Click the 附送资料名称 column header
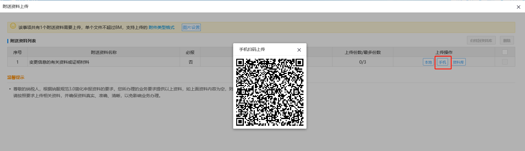The height and width of the screenshot is (151, 525). coord(104,52)
